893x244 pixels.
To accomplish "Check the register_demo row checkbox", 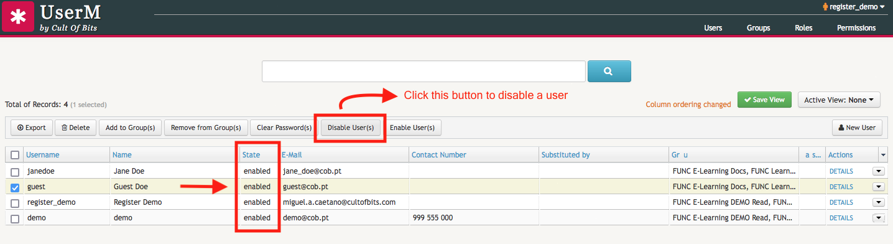I will (15, 203).
